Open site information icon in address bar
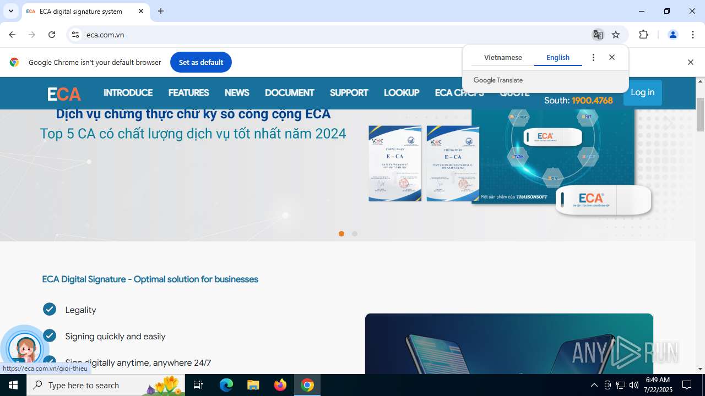Screen dimensions: 705x396 click(x=75, y=35)
